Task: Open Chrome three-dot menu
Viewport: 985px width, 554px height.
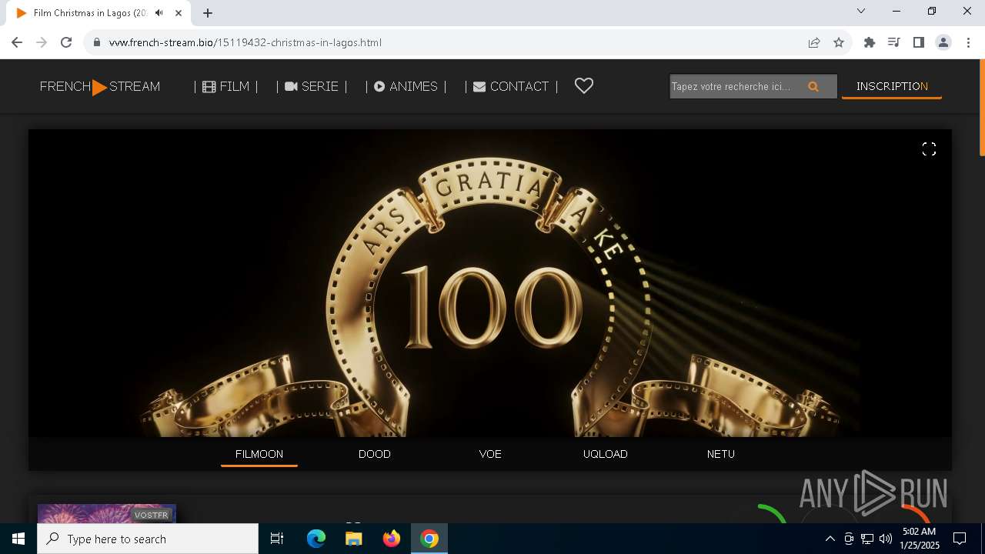Action: pos(968,42)
